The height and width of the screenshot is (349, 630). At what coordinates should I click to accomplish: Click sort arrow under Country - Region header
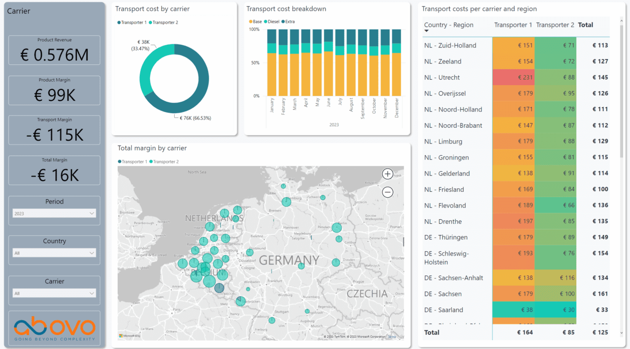425,30
